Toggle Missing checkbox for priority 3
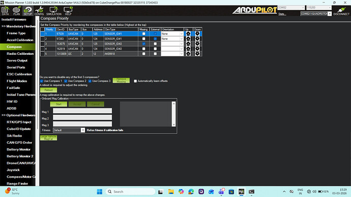The width and height of the screenshot is (351, 197). click(x=144, y=44)
